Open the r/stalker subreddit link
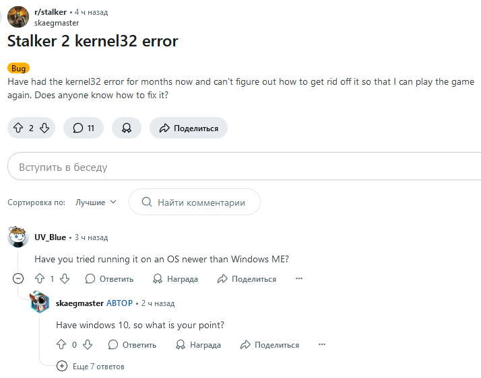 [50, 12]
